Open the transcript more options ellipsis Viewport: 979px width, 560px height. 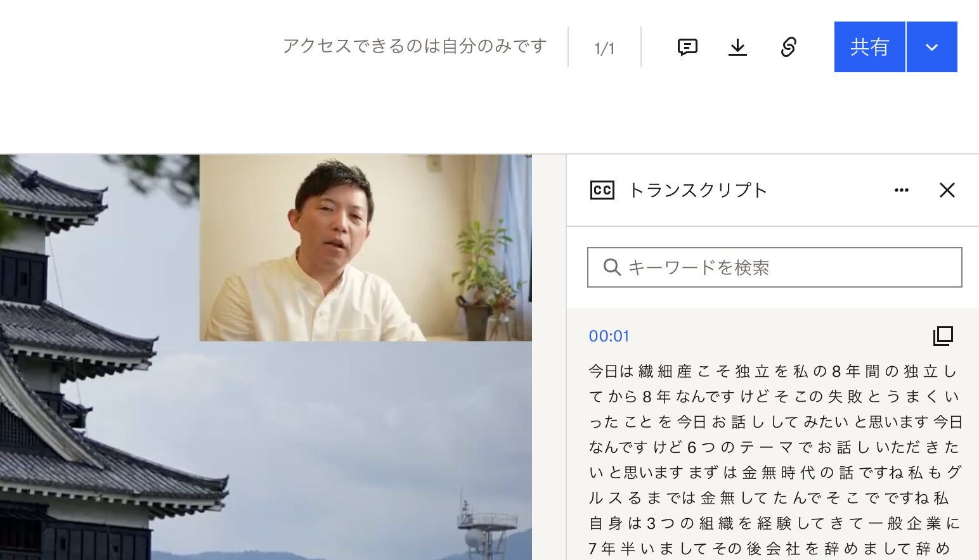[x=901, y=190]
